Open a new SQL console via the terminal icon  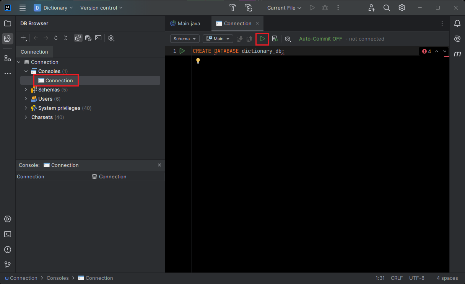click(x=98, y=38)
